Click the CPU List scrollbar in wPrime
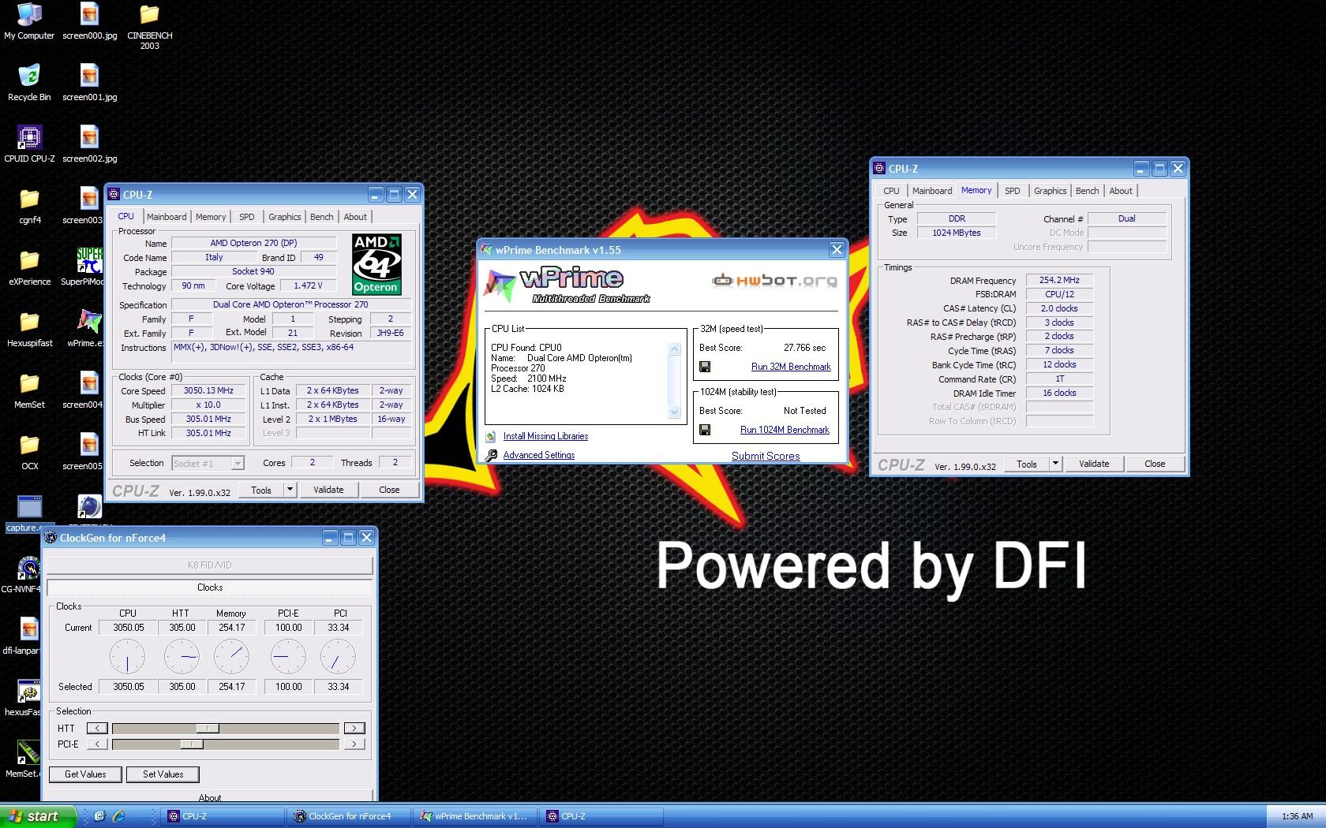This screenshot has width=1326, height=828. (674, 380)
